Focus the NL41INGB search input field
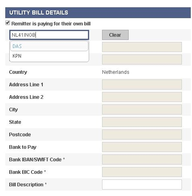 (49, 35)
